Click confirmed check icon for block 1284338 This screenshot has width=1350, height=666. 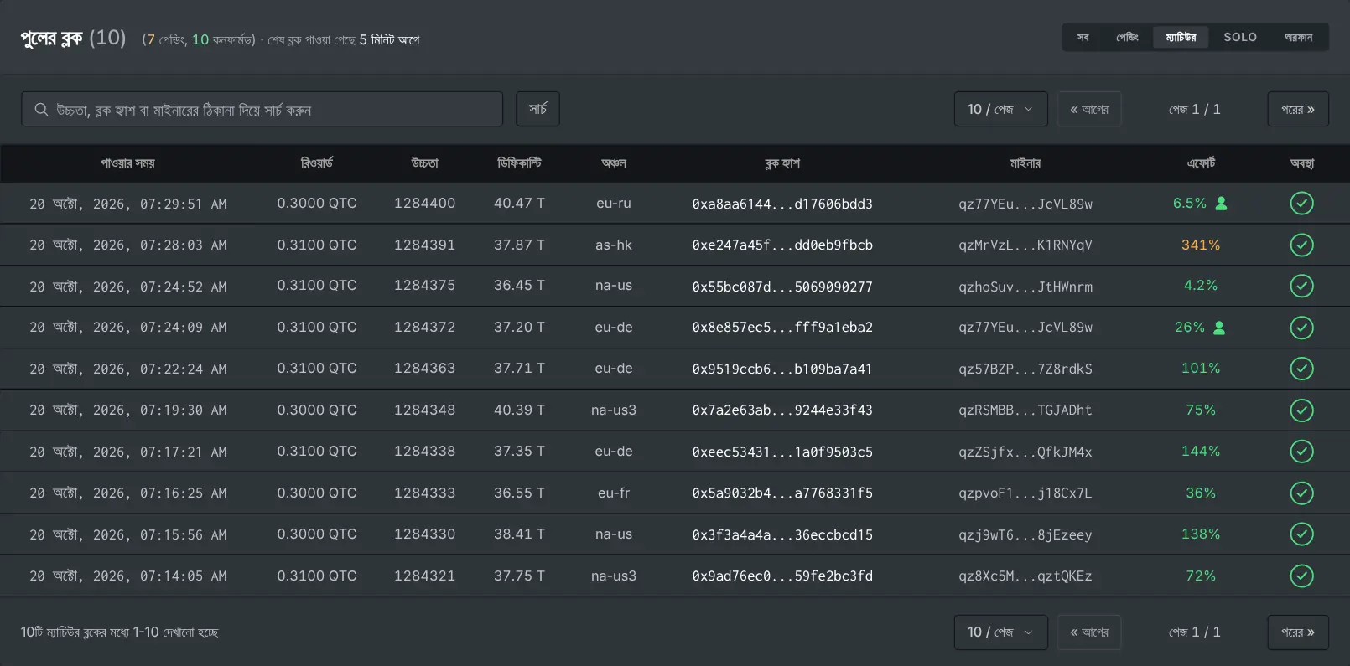point(1301,452)
